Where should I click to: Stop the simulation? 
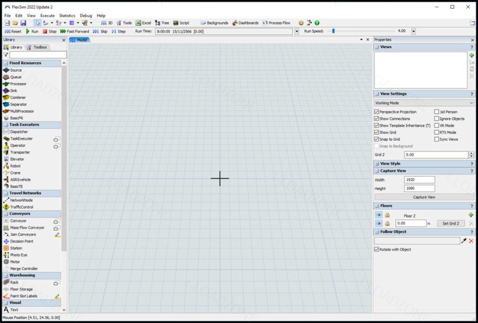click(49, 31)
